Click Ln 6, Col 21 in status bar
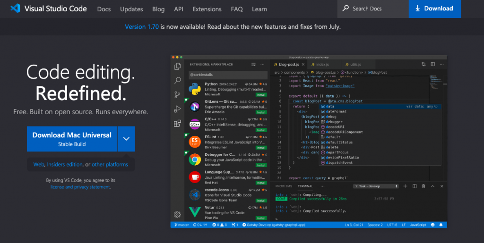Image resolution: width=484 pixels, height=243 pixels. (x=354, y=225)
